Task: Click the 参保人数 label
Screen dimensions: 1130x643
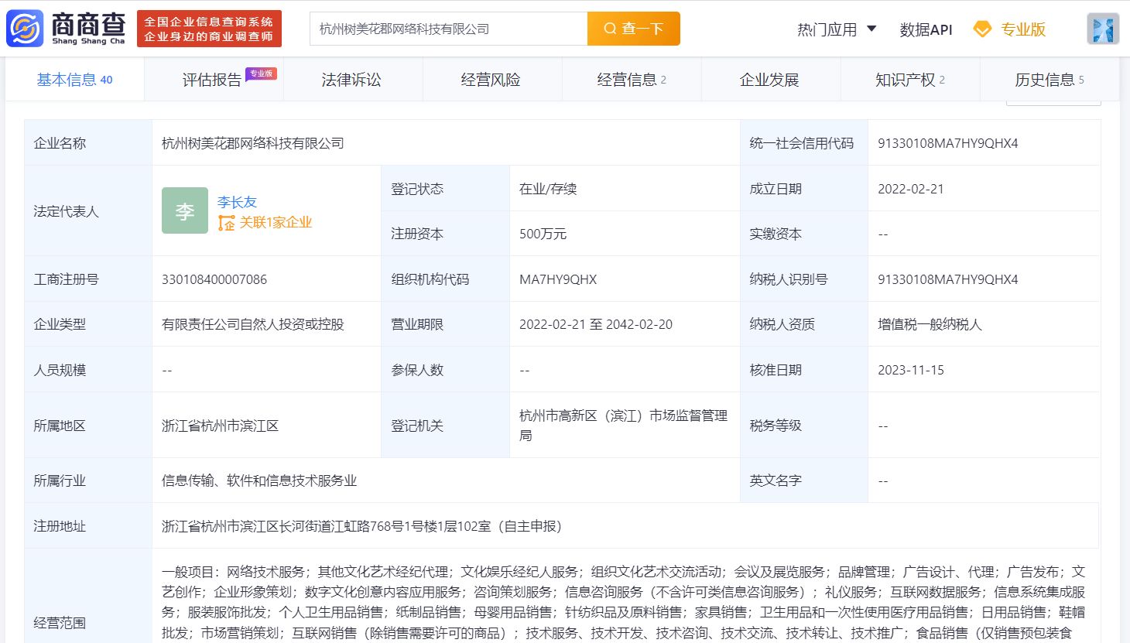Action: click(x=417, y=370)
